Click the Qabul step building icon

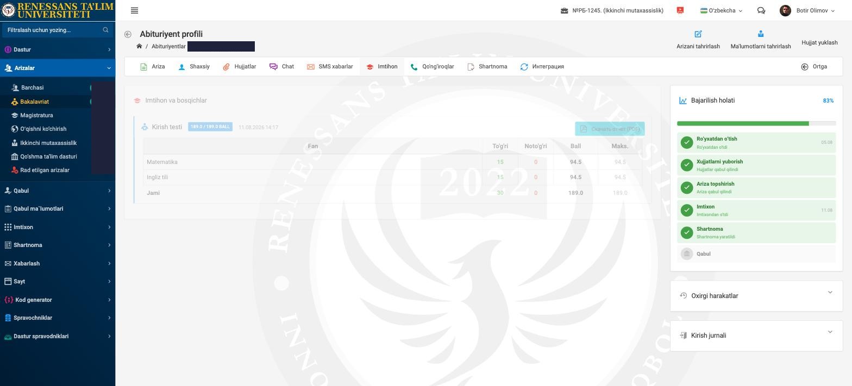[687, 254]
